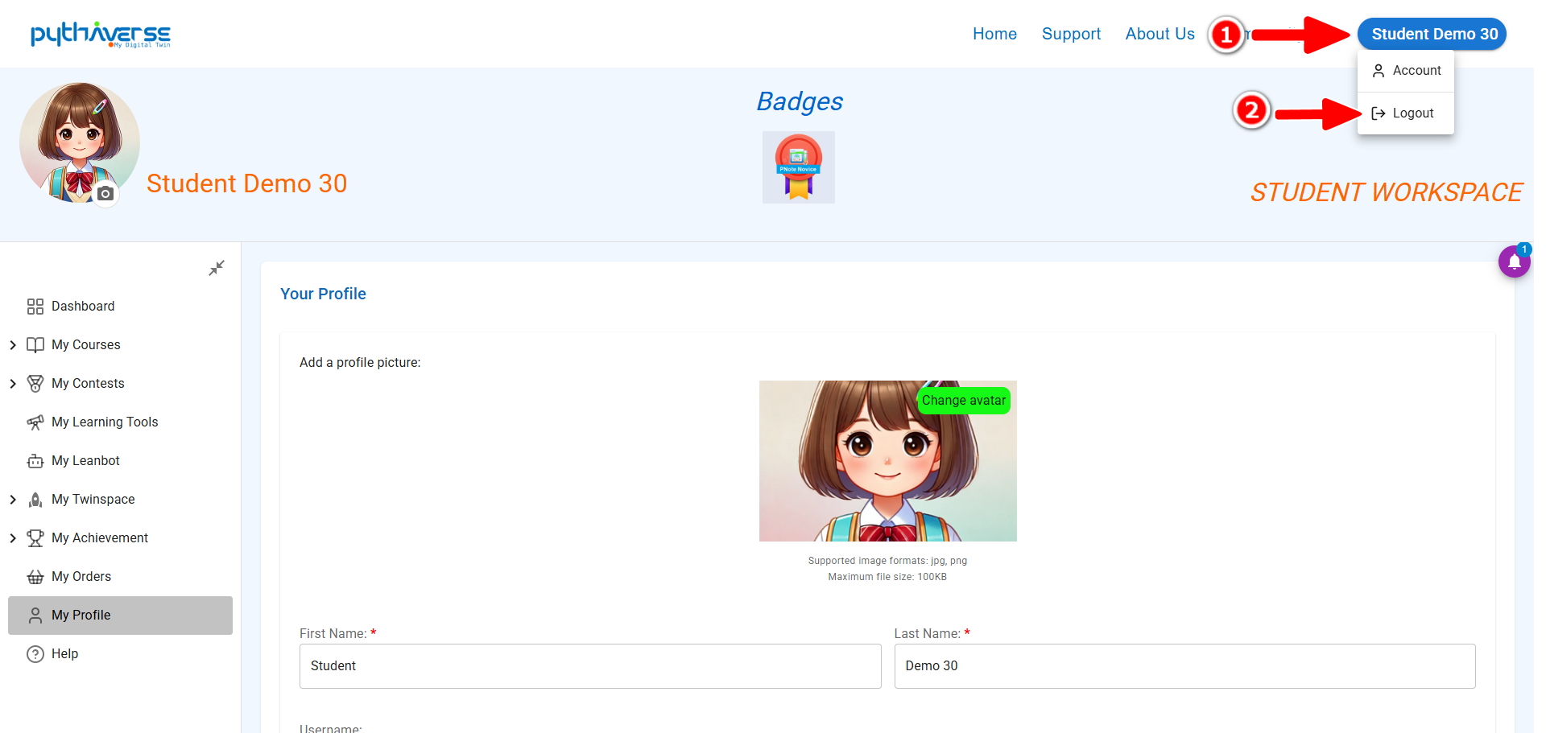Viewport: 1546px width, 733px height.
Task: Click the Dashboard grid icon
Action: pos(35,307)
